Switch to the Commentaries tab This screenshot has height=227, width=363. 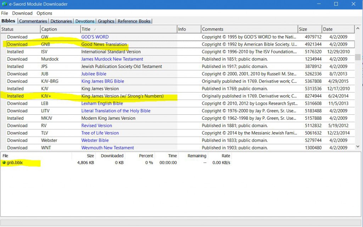point(33,21)
